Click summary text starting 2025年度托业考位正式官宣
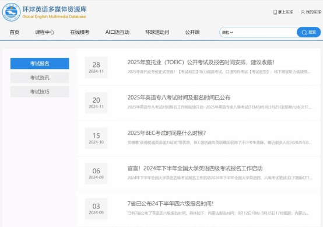The width and height of the screenshot is (323, 227). (x=219, y=72)
